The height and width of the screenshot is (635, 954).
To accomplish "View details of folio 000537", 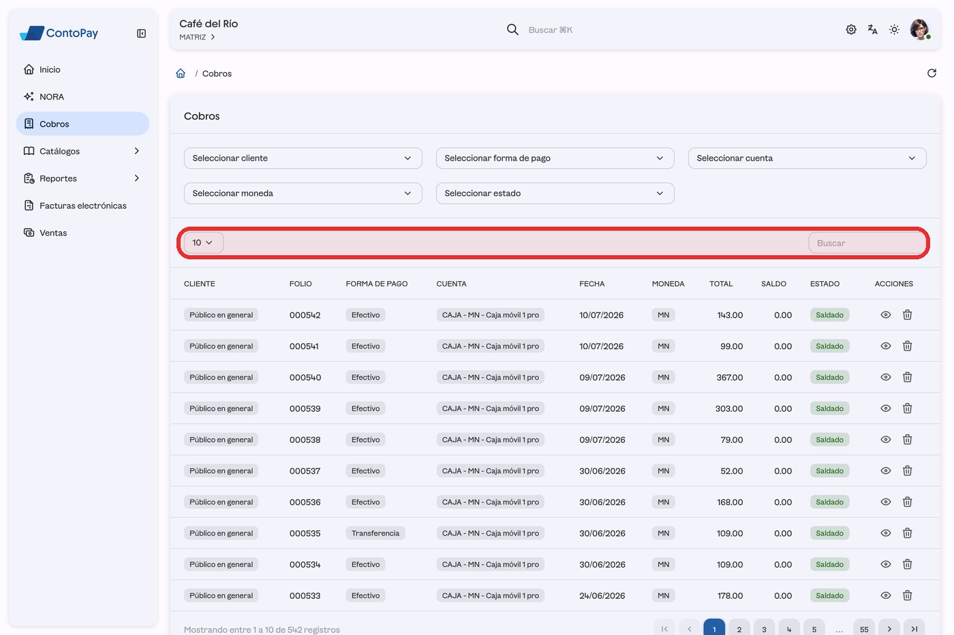I will [x=886, y=471].
